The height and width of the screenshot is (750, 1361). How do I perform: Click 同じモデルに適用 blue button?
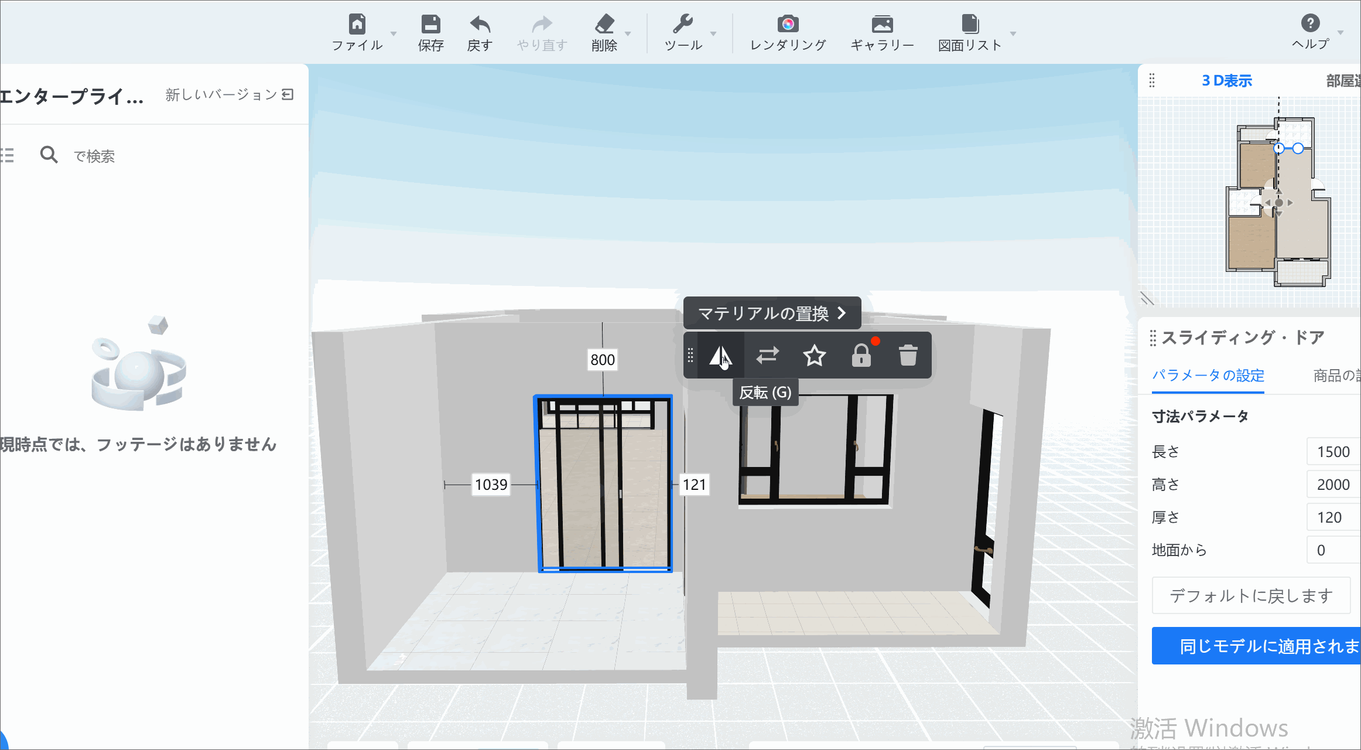[x=1256, y=646]
